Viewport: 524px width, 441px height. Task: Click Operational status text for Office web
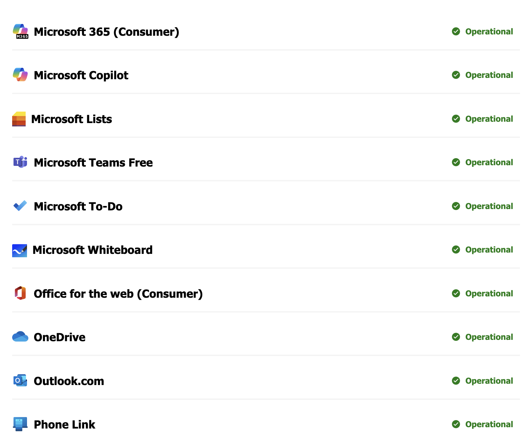(489, 294)
